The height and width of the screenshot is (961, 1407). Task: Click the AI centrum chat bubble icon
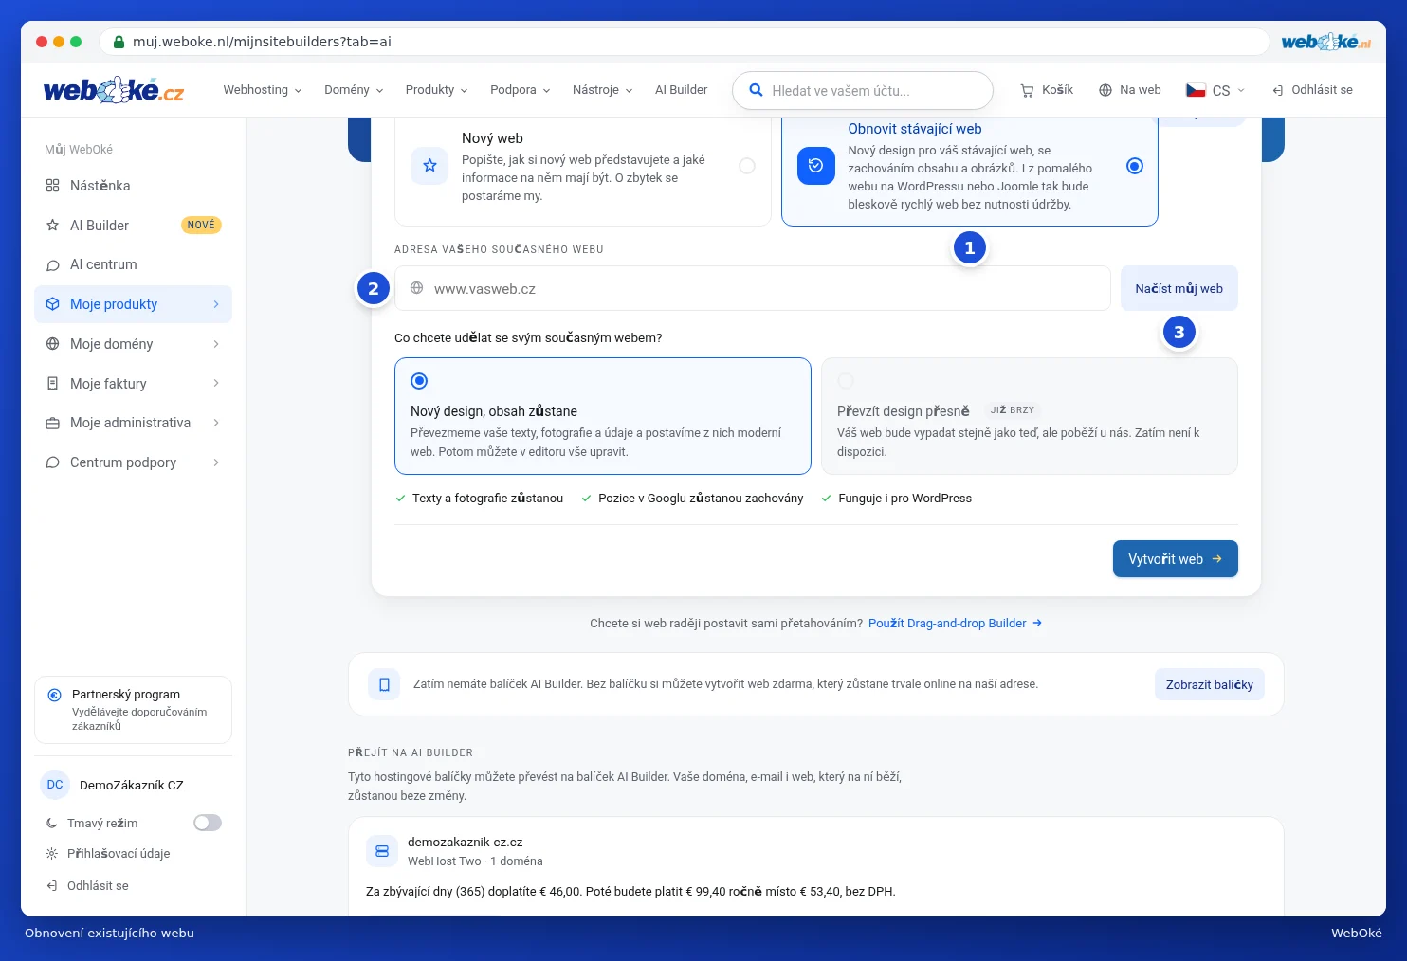[53, 265]
